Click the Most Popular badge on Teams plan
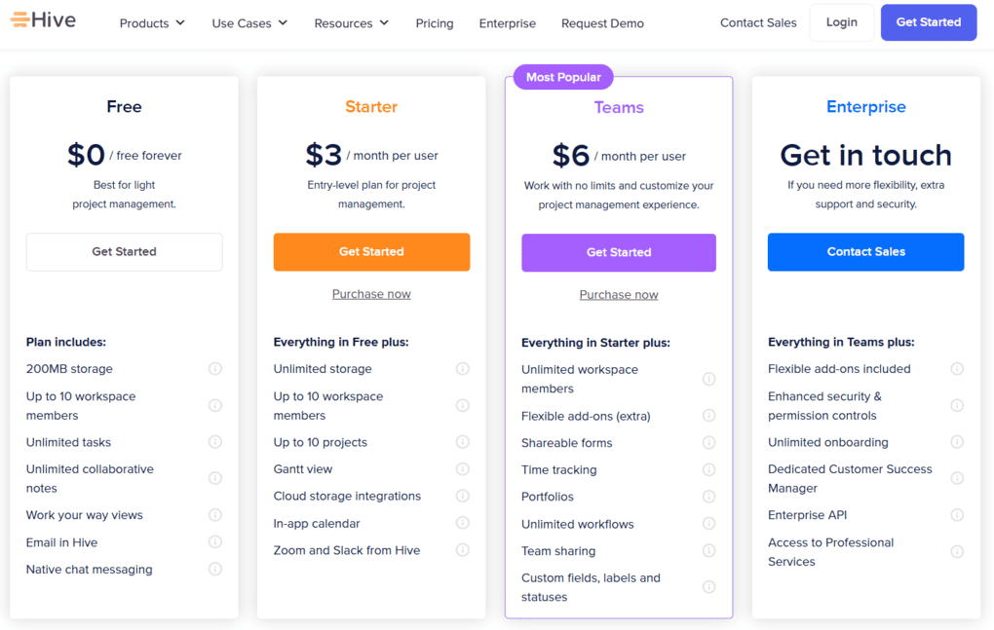Viewport: 994px width, 630px height. pyautogui.click(x=562, y=76)
